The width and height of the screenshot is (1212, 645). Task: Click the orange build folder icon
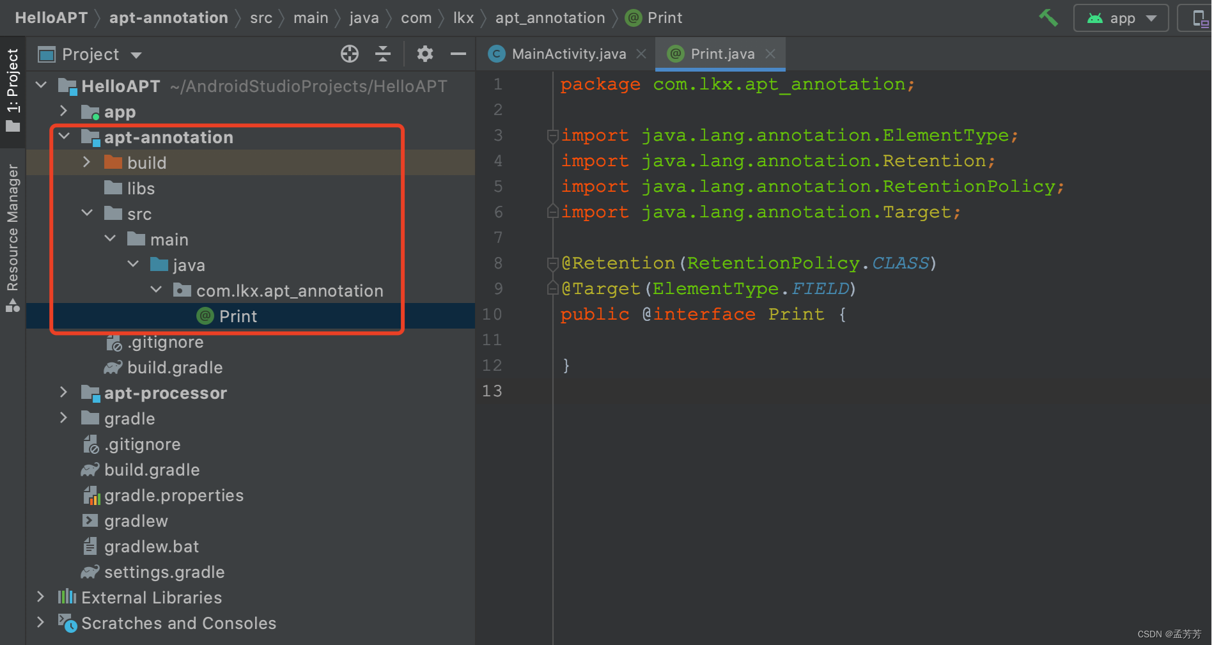click(113, 162)
